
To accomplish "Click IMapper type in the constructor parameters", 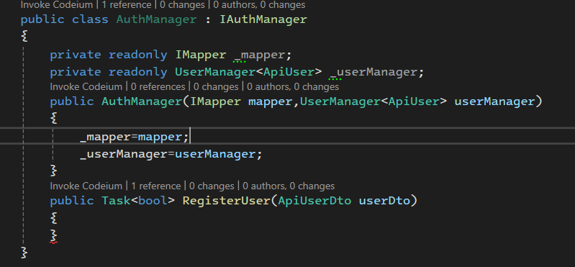I will [x=215, y=101].
